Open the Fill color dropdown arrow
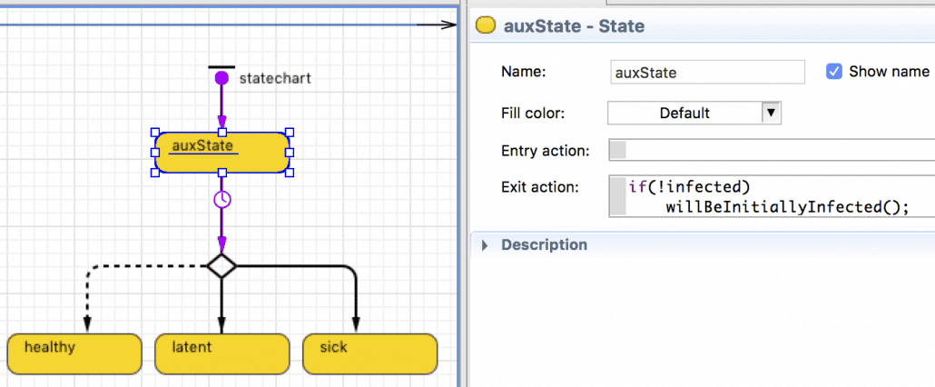The width and height of the screenshot is (935, 387). coord(771,113)
